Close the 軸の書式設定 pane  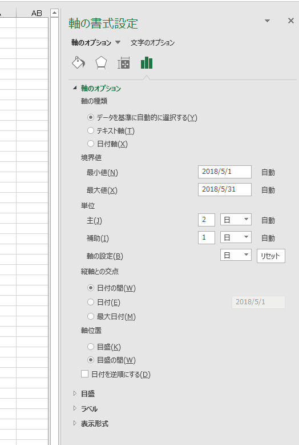(x=291, y=21)
